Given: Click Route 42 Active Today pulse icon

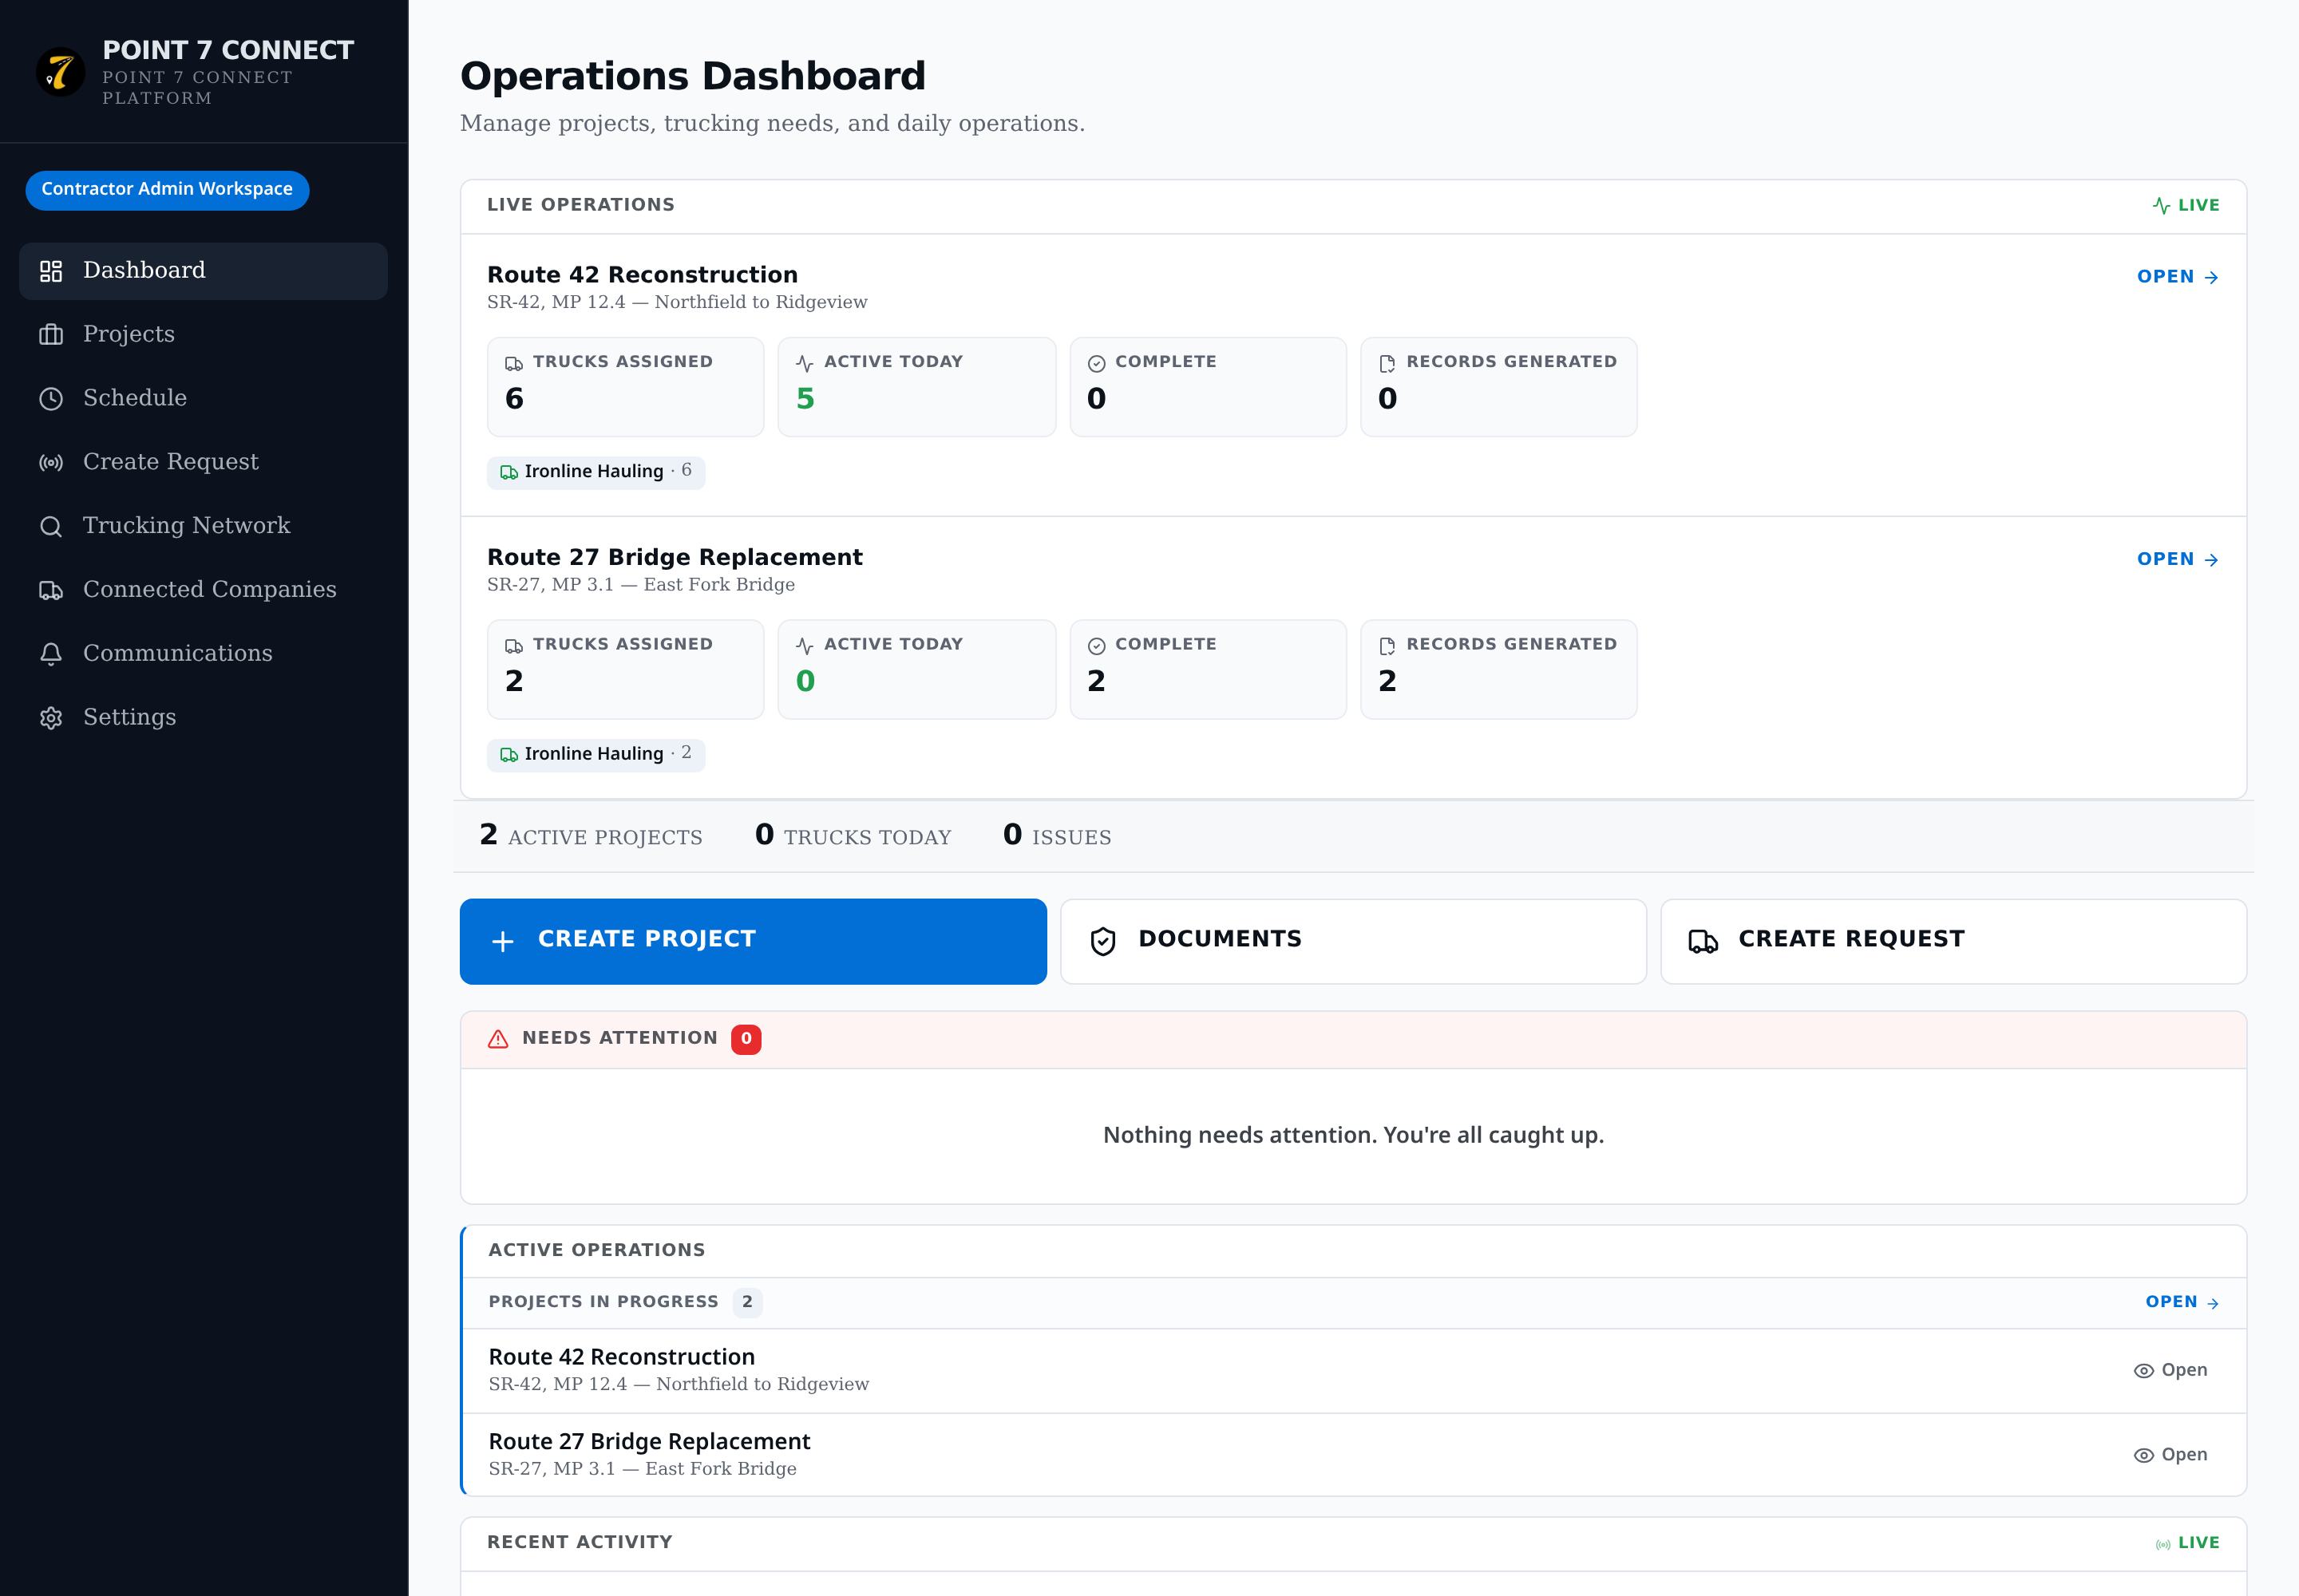Looking at the screenshot, I should 805,364.
